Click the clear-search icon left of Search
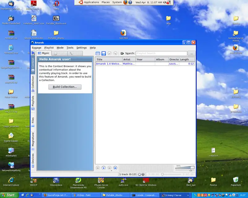The image size is (248, 198). [122, 54]
